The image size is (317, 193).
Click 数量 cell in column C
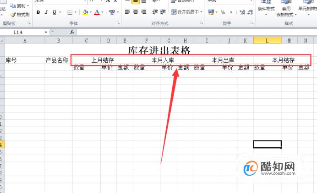[x=87, y=67]
